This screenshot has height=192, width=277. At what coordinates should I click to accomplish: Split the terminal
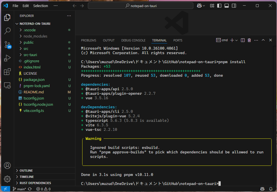tap(243, 40)
